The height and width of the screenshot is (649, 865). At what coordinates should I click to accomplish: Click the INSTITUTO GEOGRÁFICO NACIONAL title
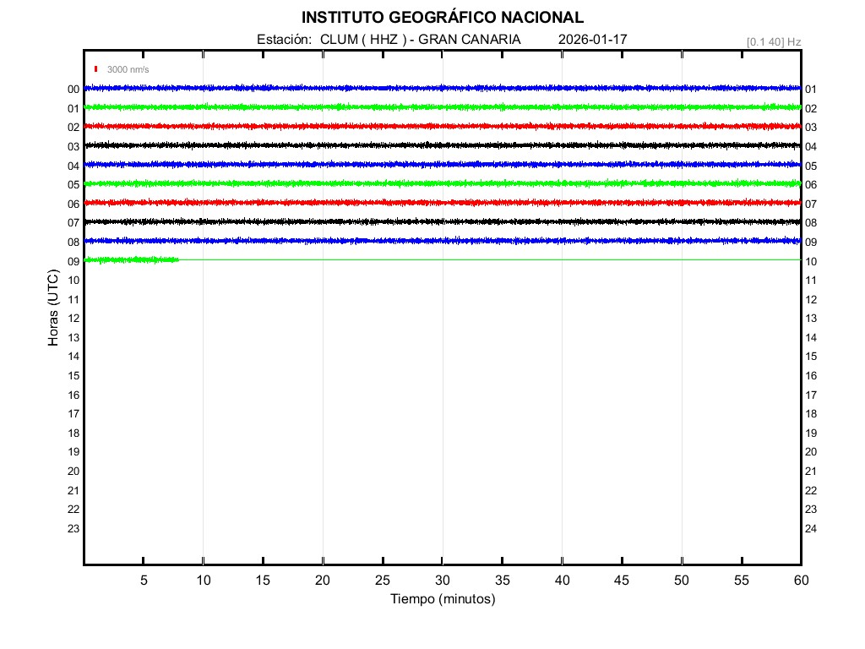tap(442, 18)
